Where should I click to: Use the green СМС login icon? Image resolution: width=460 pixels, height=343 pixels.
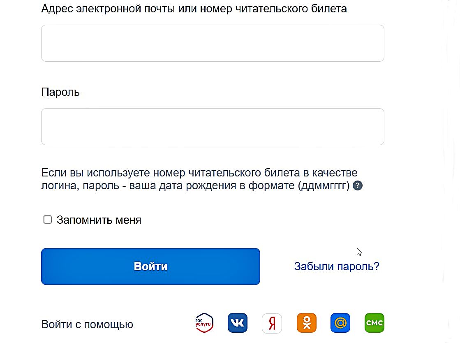pyautogui.click(x=374, y=323)
